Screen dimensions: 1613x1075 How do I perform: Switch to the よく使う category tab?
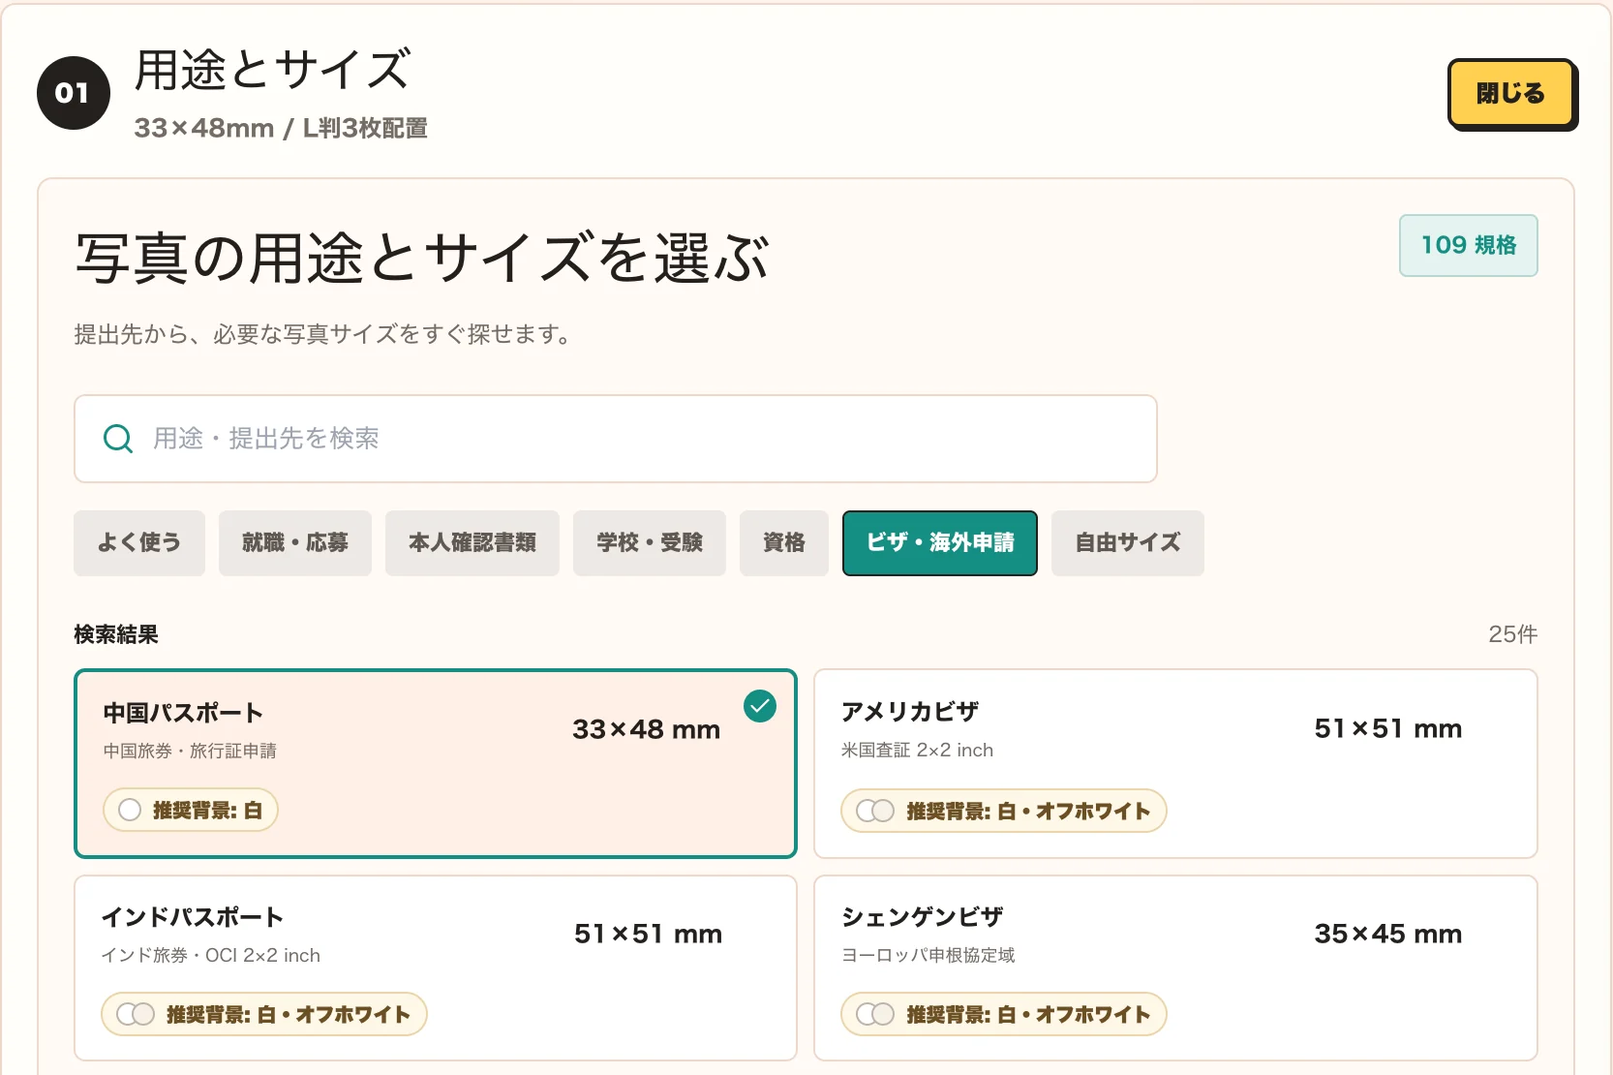tap(139, 542)
